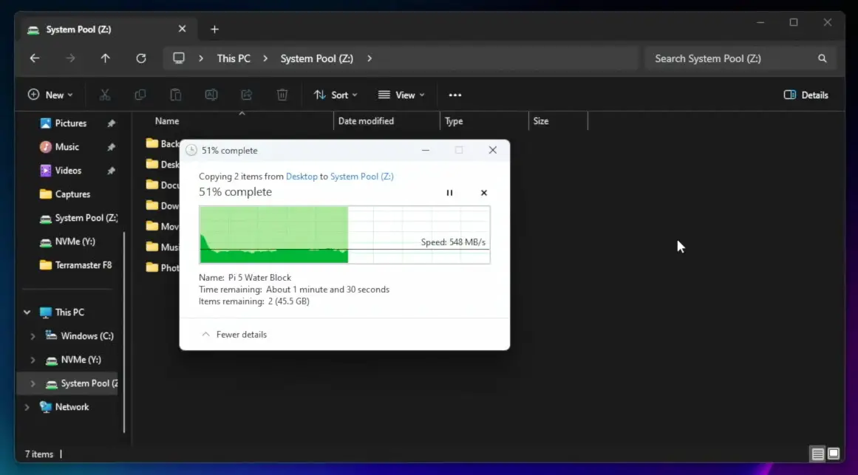This screenshot has height=475, width=858.
Task: Collapse the Fewer details section
Action: 234,335
